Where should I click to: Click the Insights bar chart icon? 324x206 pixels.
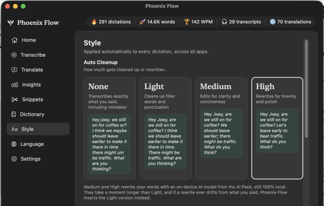[15, 85]
